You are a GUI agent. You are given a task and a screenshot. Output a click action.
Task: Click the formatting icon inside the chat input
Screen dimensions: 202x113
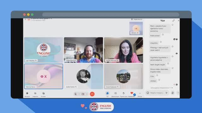click(167, 93)
